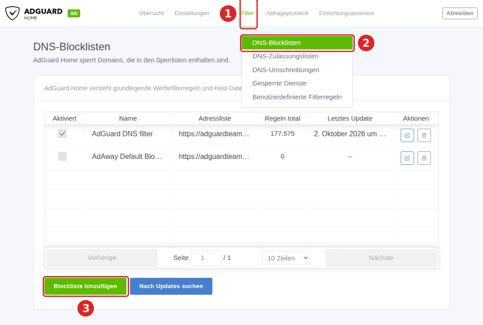Enable the AdAway Default Blocklist checkbox

[62, 156]
